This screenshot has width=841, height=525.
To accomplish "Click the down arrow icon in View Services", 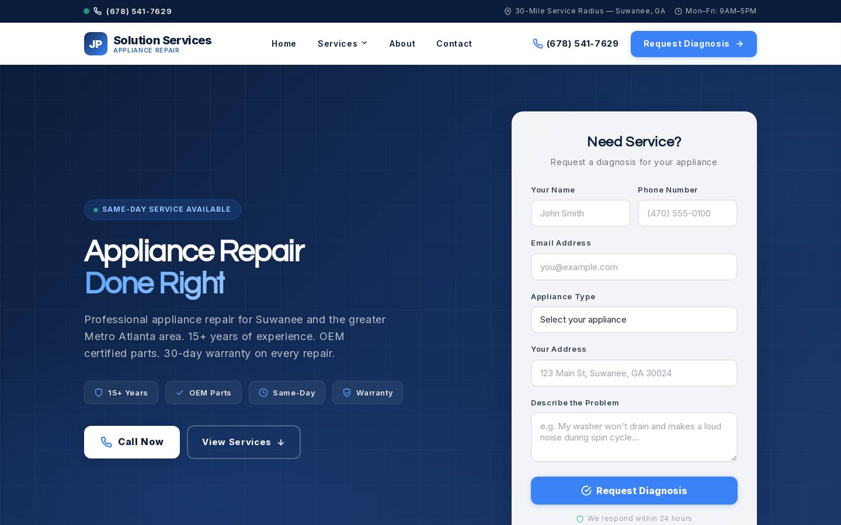I will click(x=281, y=442).
